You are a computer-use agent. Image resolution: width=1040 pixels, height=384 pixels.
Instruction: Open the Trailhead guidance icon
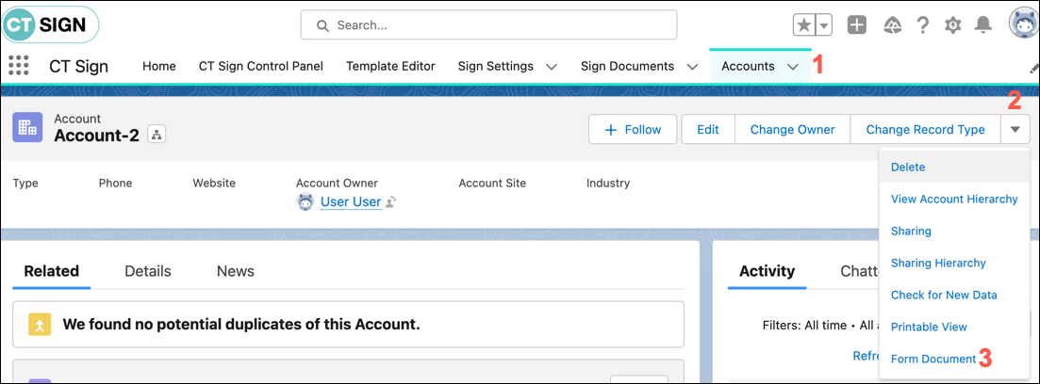[x=893, y=25]
